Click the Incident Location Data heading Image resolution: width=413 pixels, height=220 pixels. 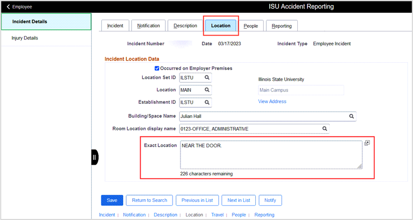pyautogui.click(x=132, y=59)
